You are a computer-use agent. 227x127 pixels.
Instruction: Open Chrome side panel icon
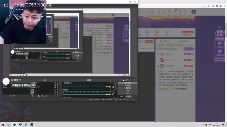click(x=217, y=6)
